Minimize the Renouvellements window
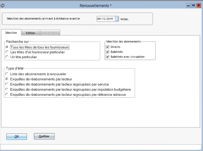Viewport: 203px width, 151px height. pyautogui.click(x=188, y=5)
